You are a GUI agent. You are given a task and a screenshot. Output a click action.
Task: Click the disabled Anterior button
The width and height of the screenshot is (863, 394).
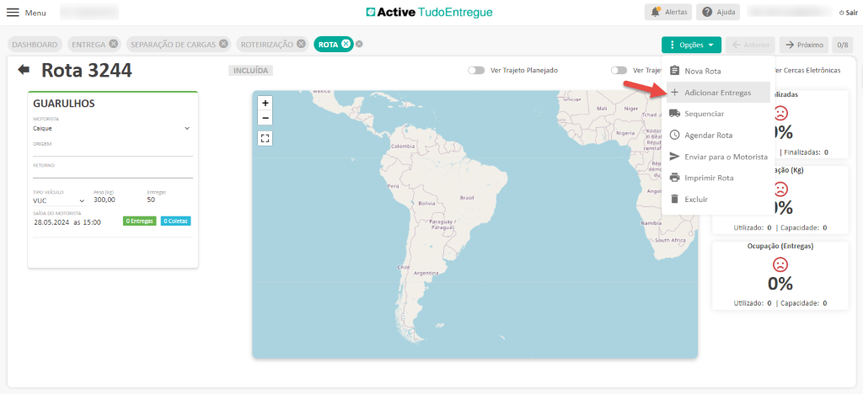[x=751, y=45]
